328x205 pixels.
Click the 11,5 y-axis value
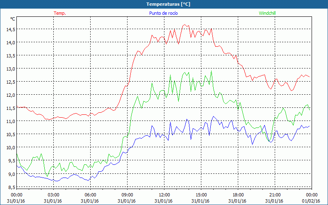click(x=11, y=108)
